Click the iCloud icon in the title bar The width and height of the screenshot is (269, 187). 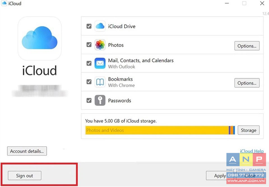tap(4, 3)
